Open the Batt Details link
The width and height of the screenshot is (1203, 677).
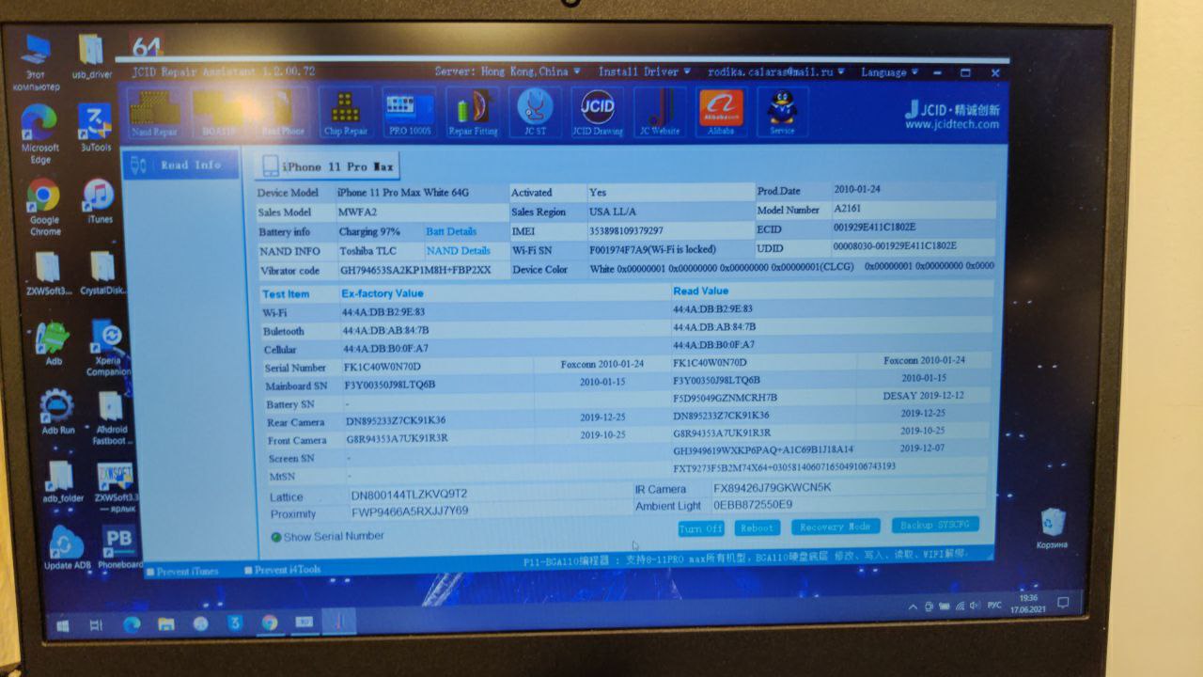(451, 231)
